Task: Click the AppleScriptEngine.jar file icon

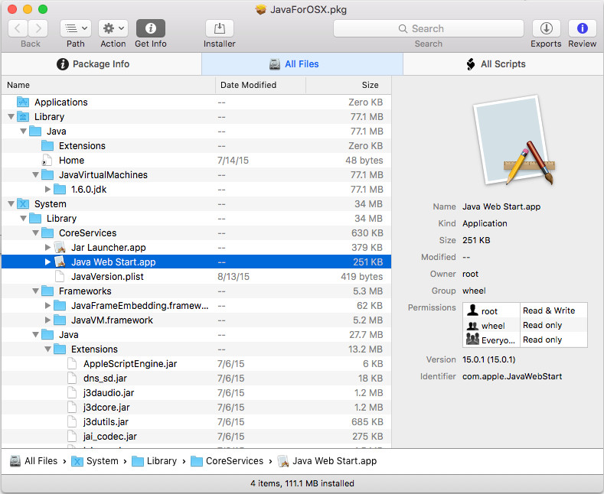Action: pos(72,363)
